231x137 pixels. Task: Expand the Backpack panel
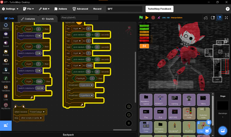[68, 135]
